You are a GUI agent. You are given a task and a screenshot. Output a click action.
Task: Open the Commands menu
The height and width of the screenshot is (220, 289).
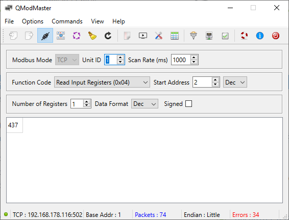67,21
